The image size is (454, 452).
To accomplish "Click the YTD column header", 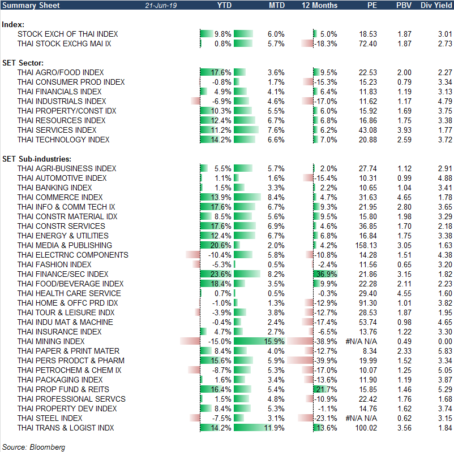I will tap(224, 5).
